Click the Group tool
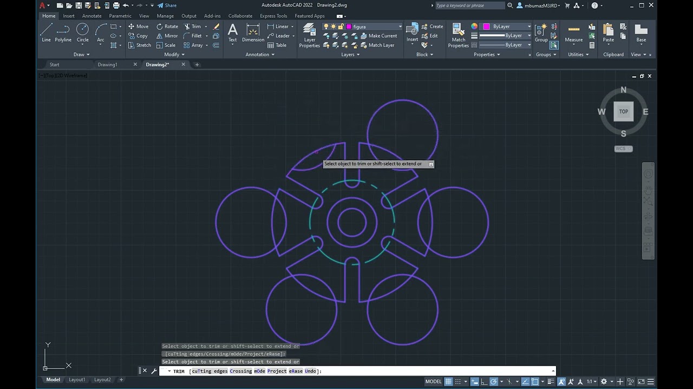The width and height of the screenshot is (693, 389). (x=541, y=32)
